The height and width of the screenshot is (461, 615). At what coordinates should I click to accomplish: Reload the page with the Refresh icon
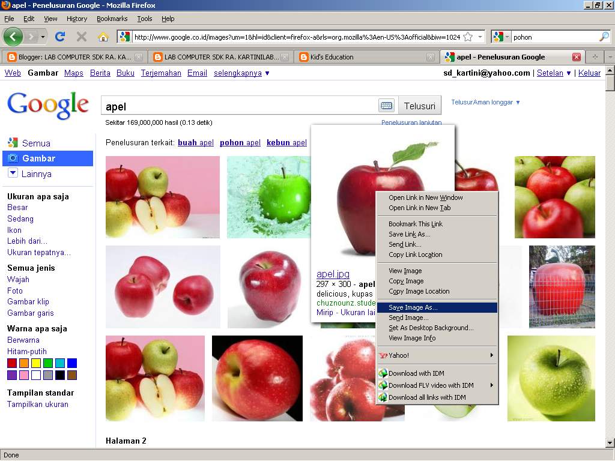[x=60, y=37]
